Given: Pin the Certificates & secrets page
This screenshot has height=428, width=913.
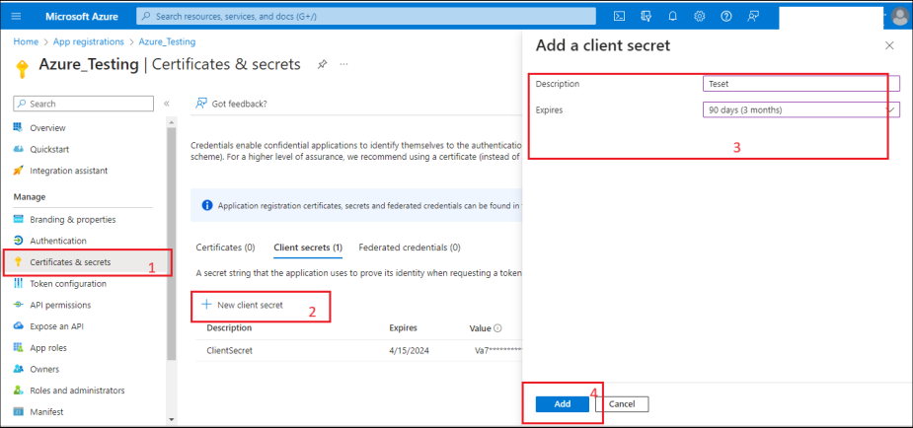Looking at the screenshot, I should pyautogui.click(x=322, y=64).
